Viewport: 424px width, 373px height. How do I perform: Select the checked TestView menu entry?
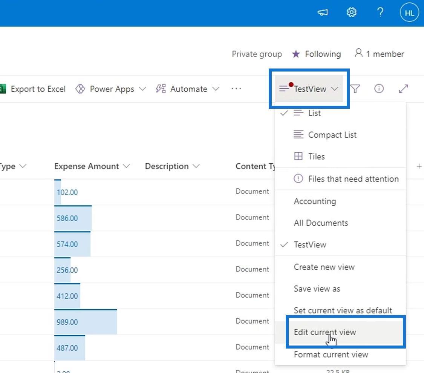click(x=340, y=245)
